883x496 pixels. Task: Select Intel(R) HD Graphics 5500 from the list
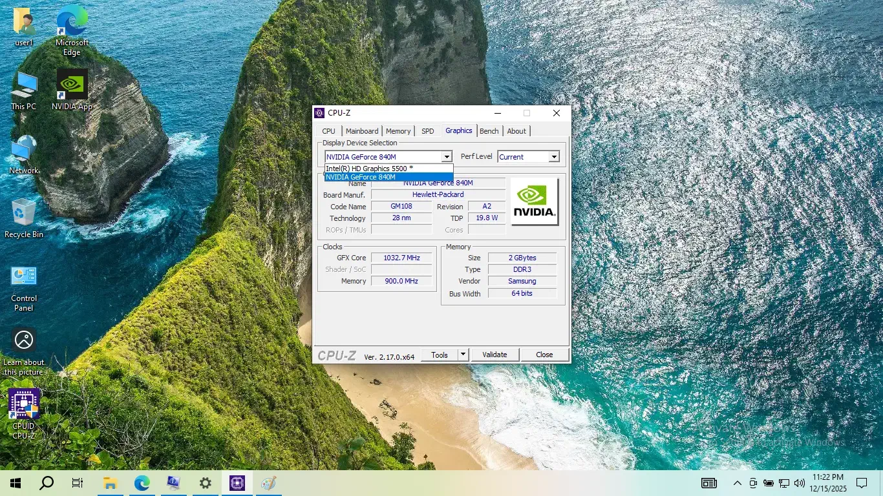tap(368, 168)
